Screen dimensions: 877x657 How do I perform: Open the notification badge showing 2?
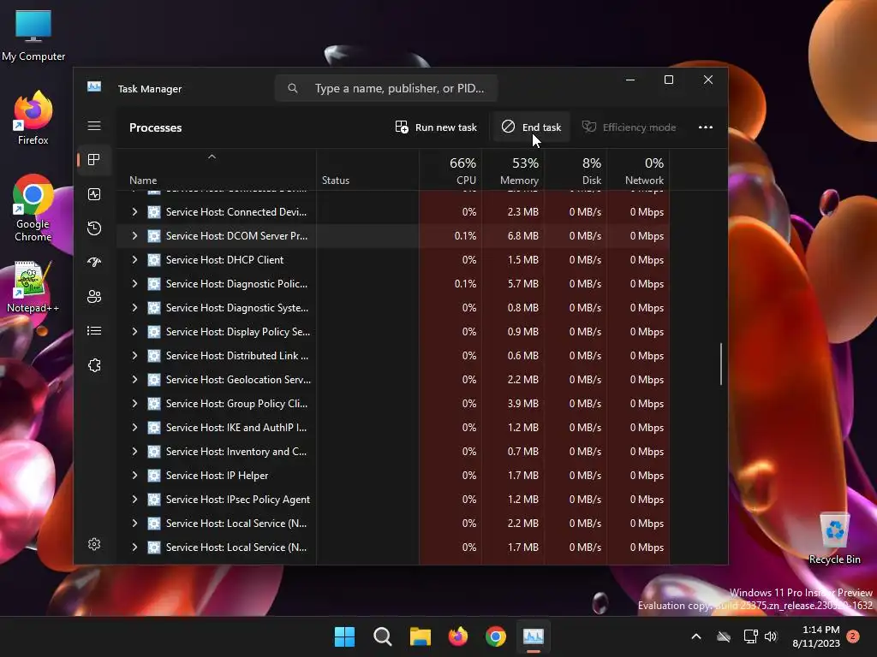(853, 636)
